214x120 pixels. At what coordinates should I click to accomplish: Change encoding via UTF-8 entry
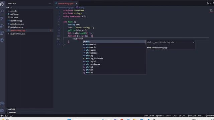pyautogui.click(x=168, y=116)
